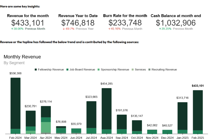This screenshot has height=139, width=212.
Task: Click the Revenue Year to Date heading
Action: pos(78,16)
